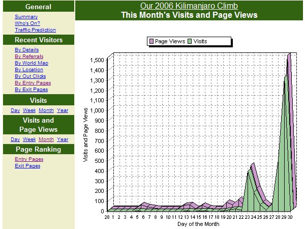Click By Exit Pages under Recent Visitors
The height and width of the screenshot is (229, 305).
click(31, 90)
